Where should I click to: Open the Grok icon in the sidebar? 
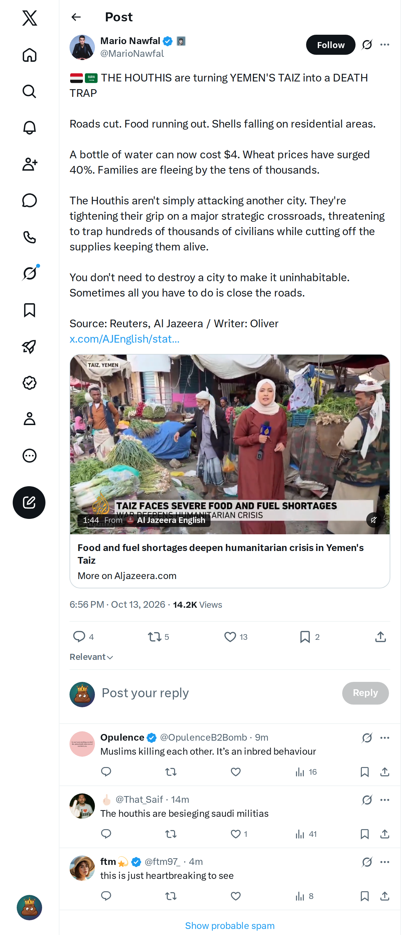coord(29,273)
